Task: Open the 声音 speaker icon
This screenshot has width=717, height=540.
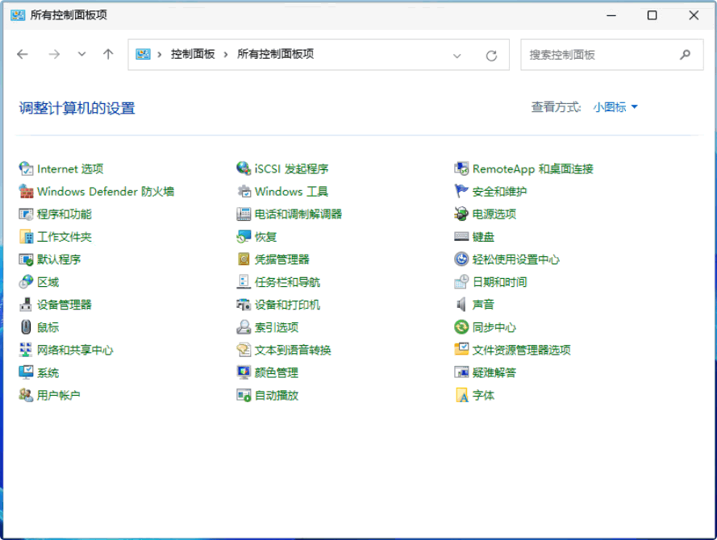Action: [x=461, y=305]
